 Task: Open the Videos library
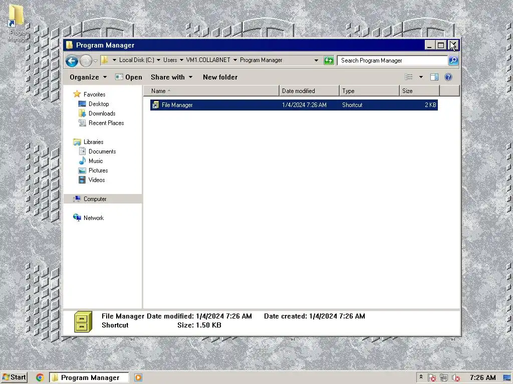pyautogui.click(x=97, y=180)
